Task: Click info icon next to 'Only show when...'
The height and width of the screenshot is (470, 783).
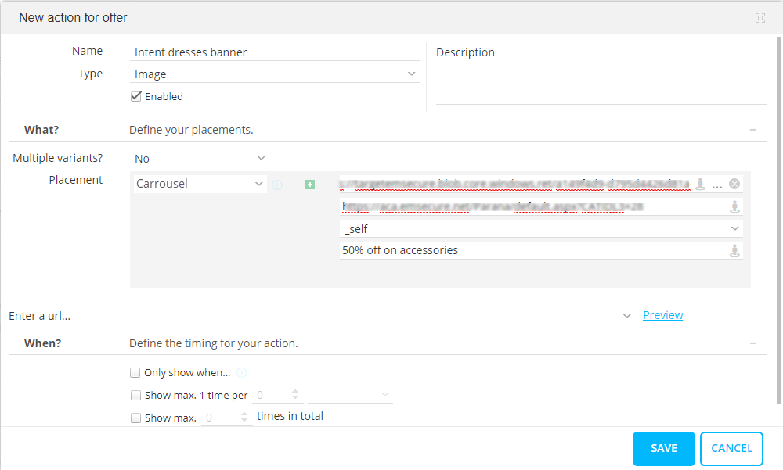Action: [242, 373]
